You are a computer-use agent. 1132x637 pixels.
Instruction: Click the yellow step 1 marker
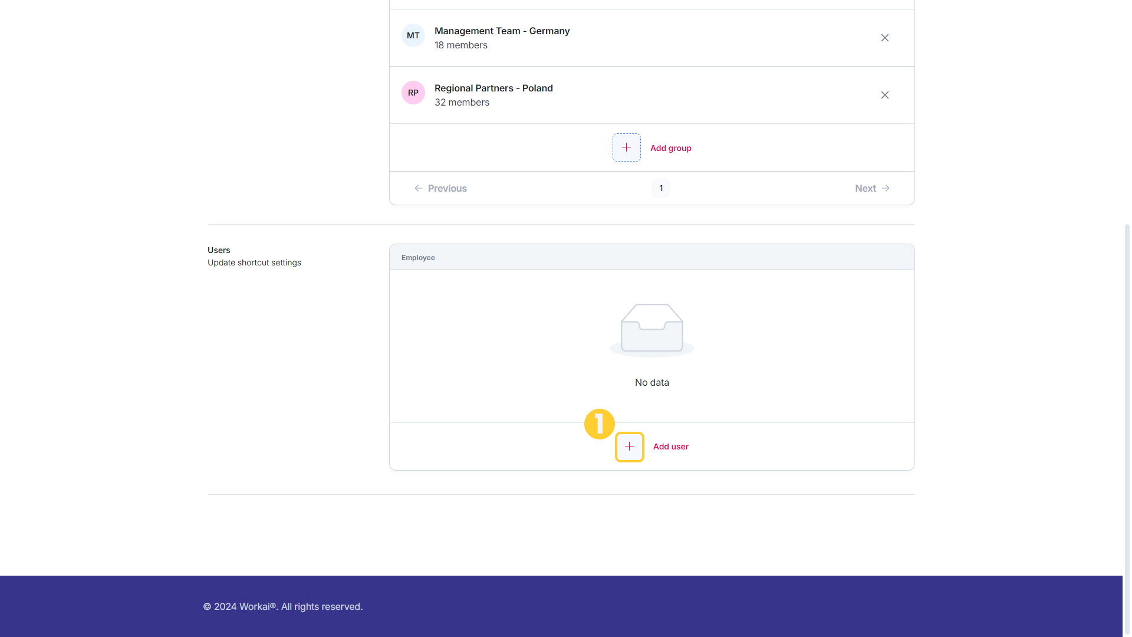click(599, 424)
